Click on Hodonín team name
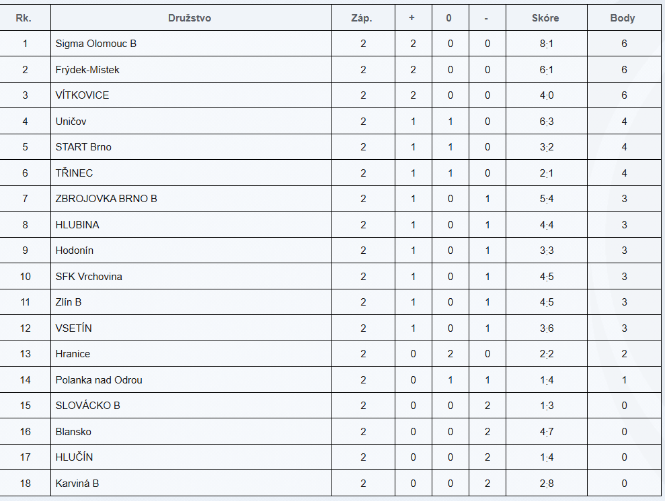Screen dimensions: 665x501 [75, 250]
